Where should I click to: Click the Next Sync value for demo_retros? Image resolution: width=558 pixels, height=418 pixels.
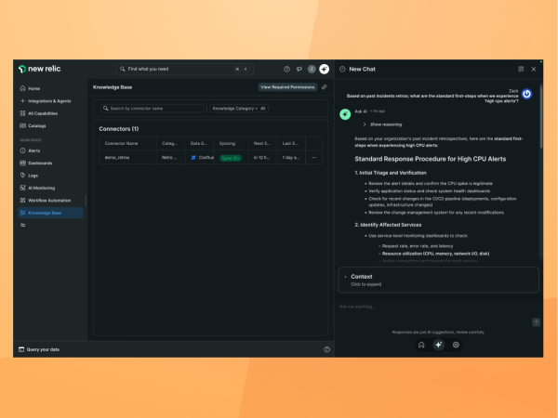(261, 158)
